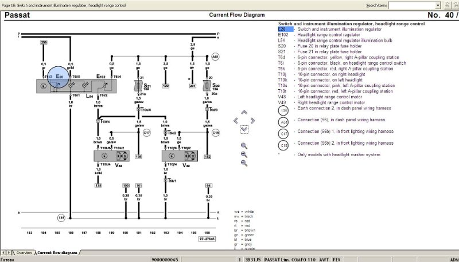The height and width of the screenshot is (262, 459).
Task: Pan the diagram right with the right arrow
Action: click(x=252, y=121)
